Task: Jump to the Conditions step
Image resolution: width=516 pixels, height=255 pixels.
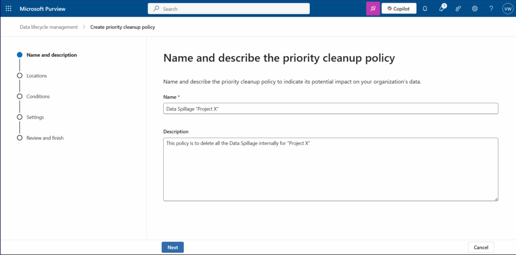Action: 38,96
